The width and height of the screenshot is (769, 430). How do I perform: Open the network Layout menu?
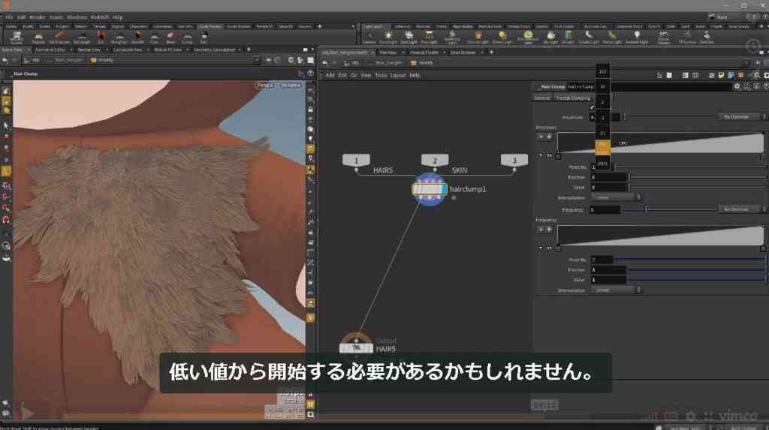click(398, 75)
